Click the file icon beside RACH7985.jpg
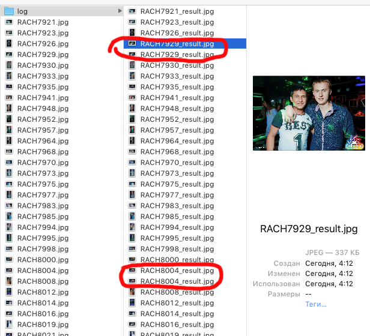Viewport: 370px width, 336px height. point(9,216)
